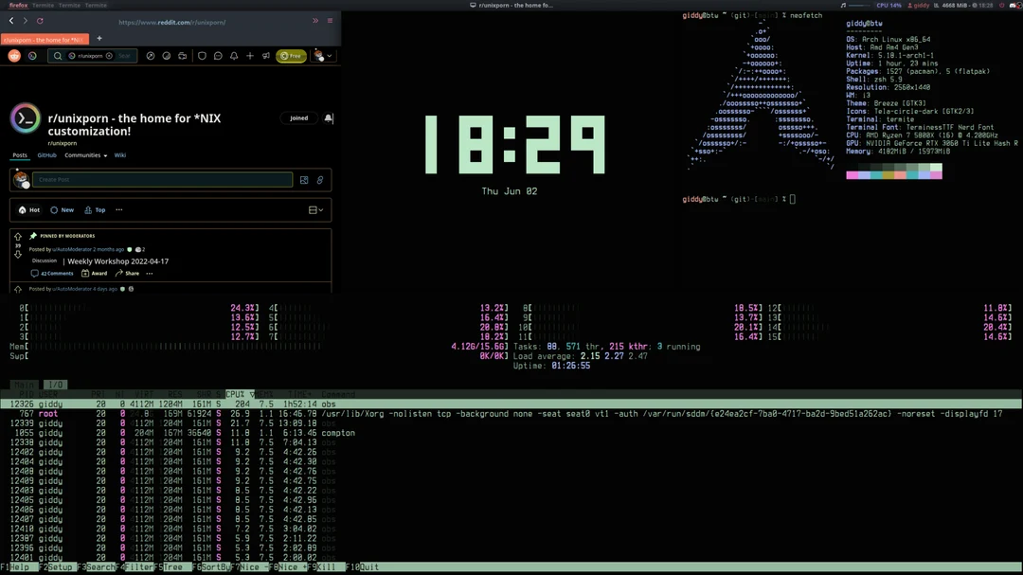Open the post layout view dropdown
Image resolution: width=1023 pixels, height=575 pixels.
[x=315, y=209]
